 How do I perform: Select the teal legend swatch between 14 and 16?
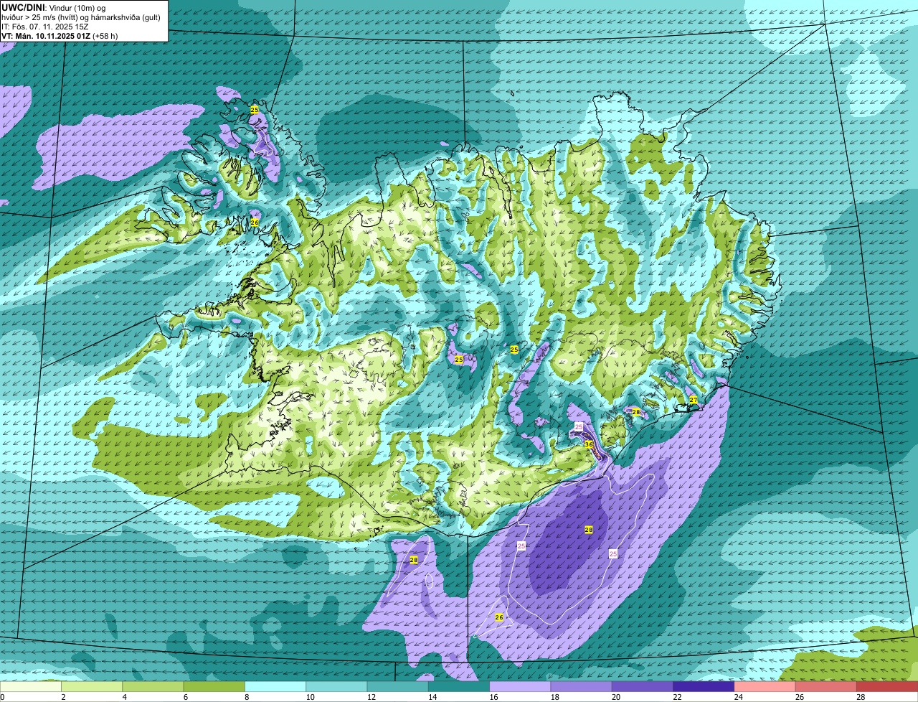click(459, 687)
